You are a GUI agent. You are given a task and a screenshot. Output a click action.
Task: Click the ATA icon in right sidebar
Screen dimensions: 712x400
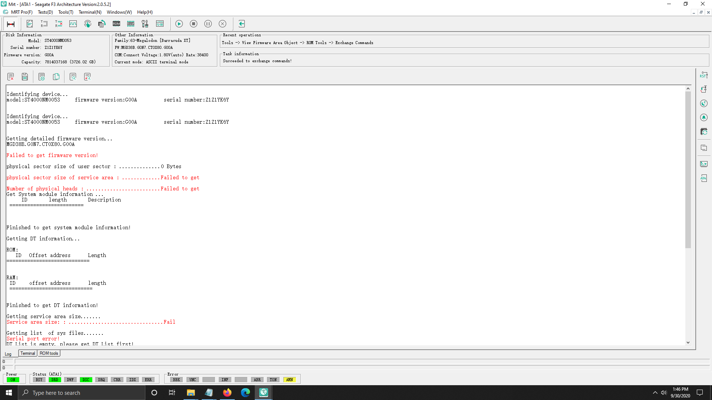[703, 178]
